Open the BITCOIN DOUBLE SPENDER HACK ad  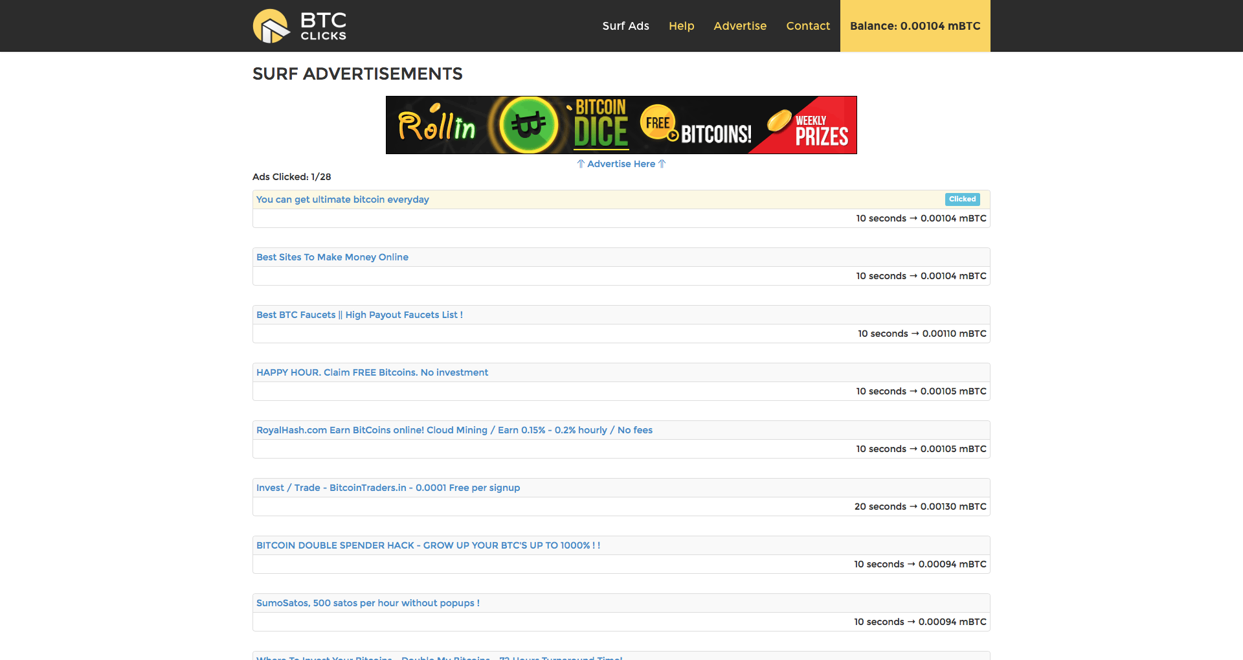coord(428,545)
